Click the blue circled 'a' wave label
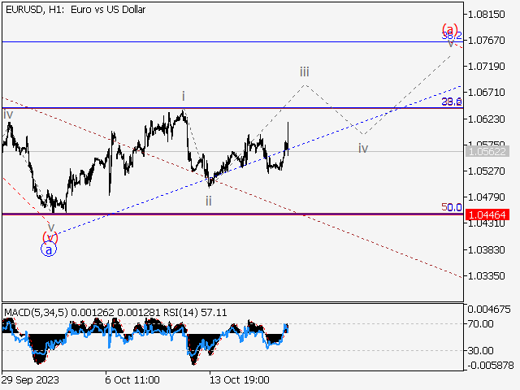This screenshot has width=520, height=390. pos(49,249)
